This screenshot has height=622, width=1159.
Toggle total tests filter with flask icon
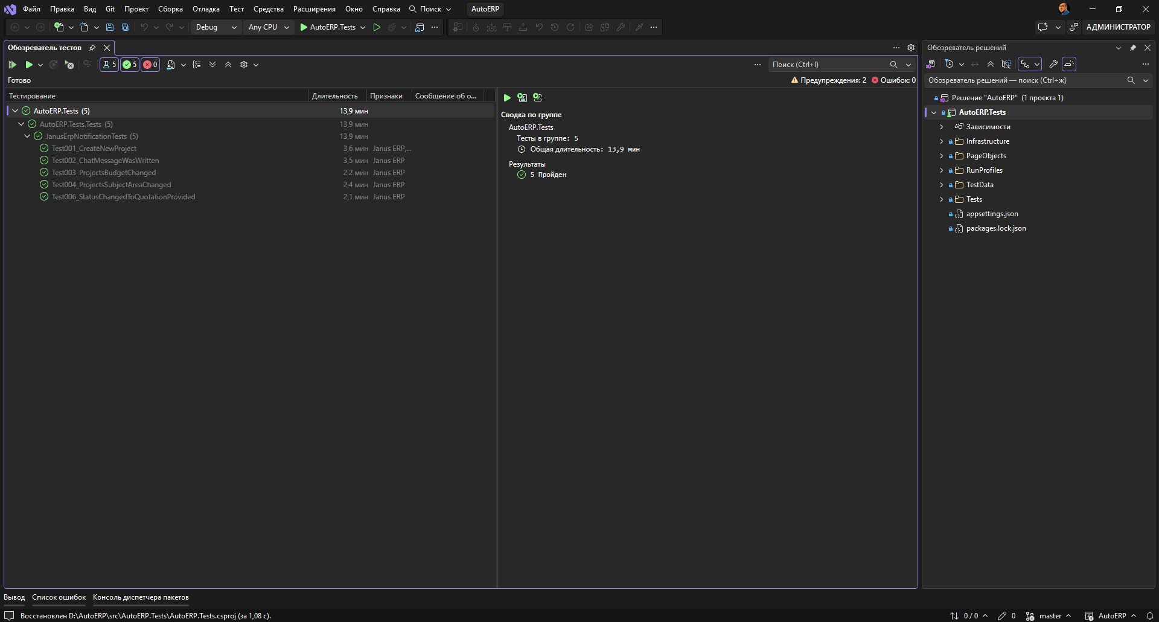tap(109, 65)
